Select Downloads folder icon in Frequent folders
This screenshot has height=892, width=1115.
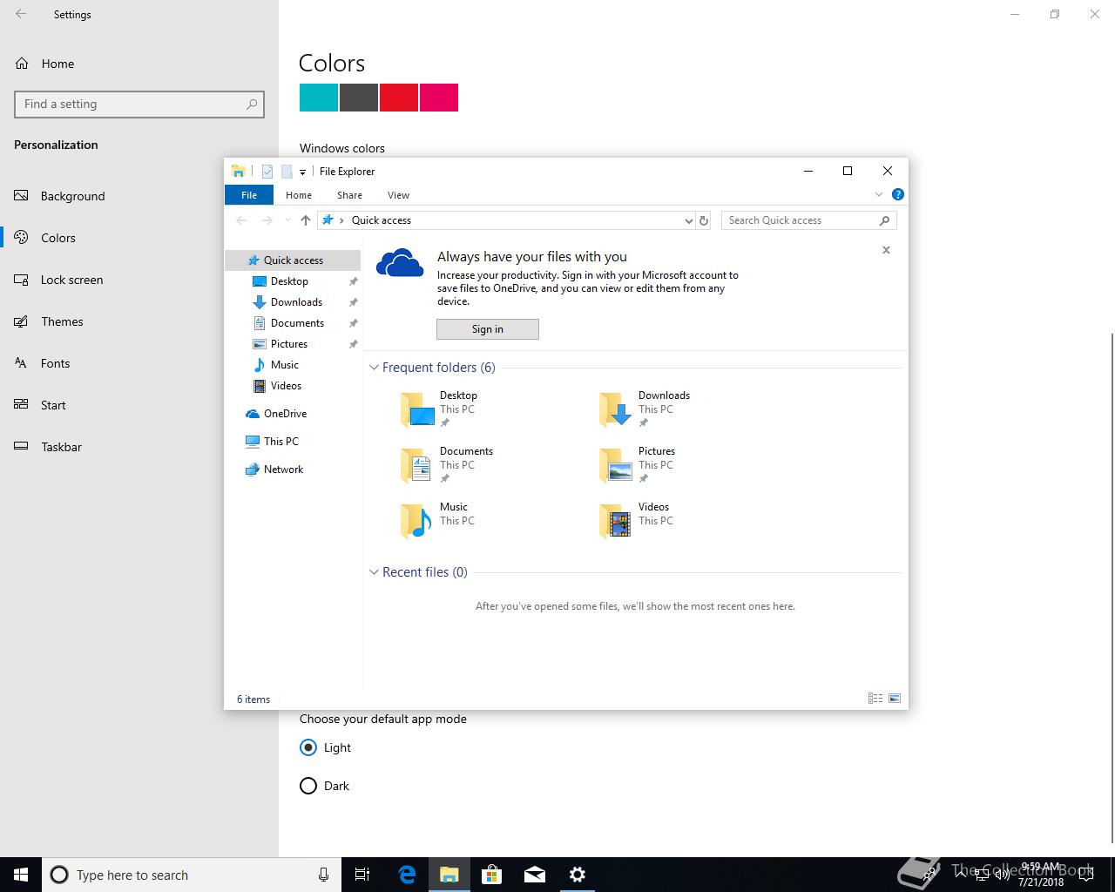pos(616,409)
